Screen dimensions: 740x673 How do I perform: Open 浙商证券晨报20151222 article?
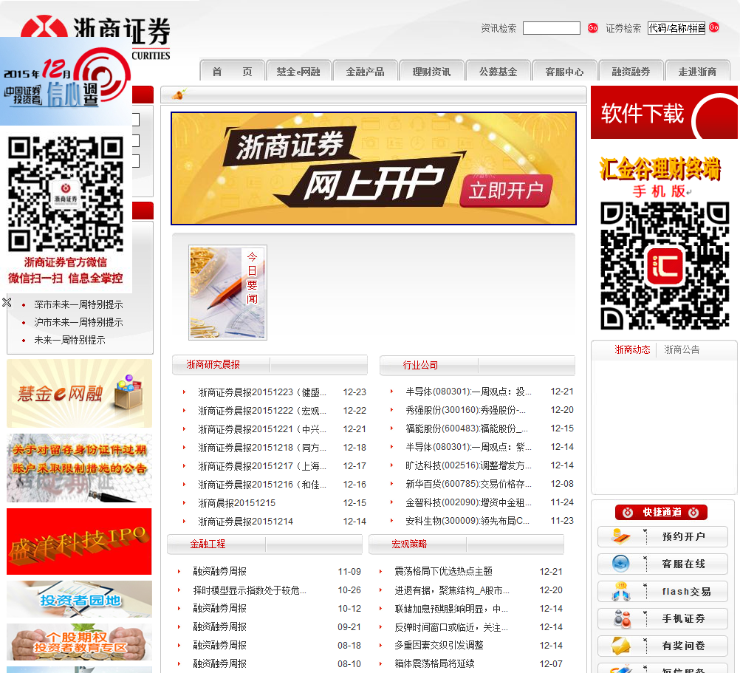262,411
